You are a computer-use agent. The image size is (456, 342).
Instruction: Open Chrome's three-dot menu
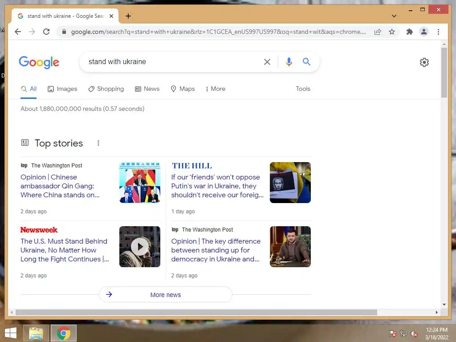(438, 32)
